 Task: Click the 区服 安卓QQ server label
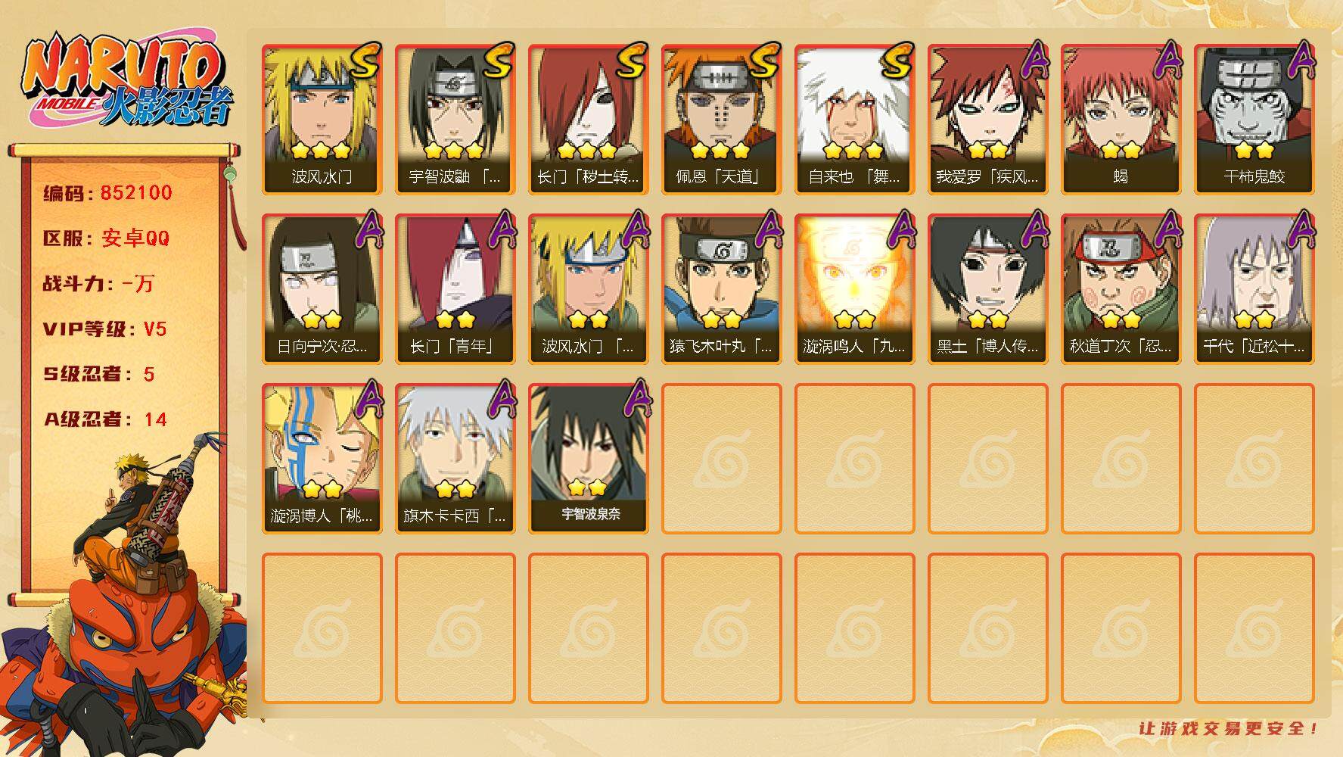(x=106, y=238)
